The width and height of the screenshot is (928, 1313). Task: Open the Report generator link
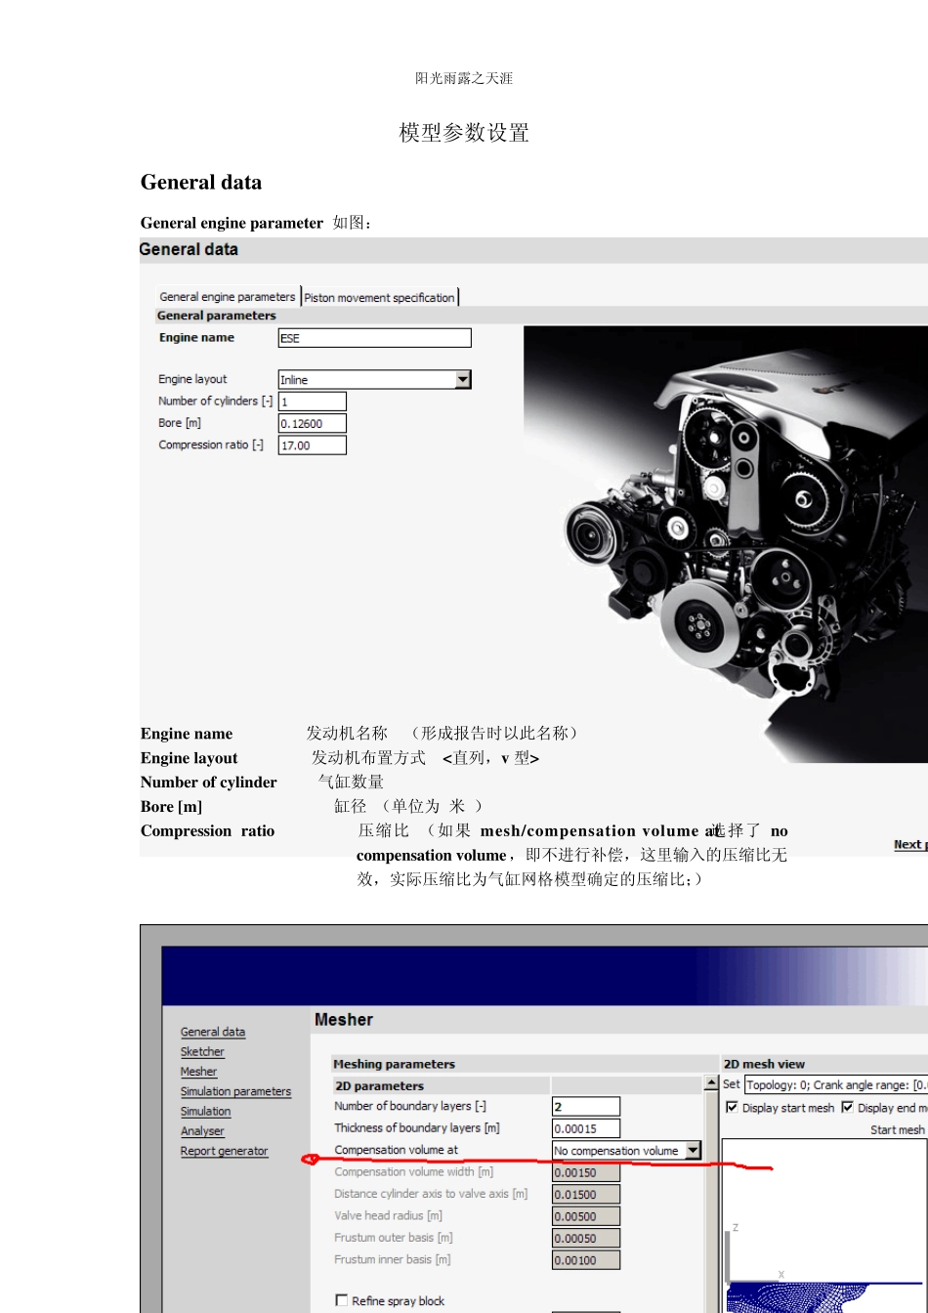coord(224,1152)
